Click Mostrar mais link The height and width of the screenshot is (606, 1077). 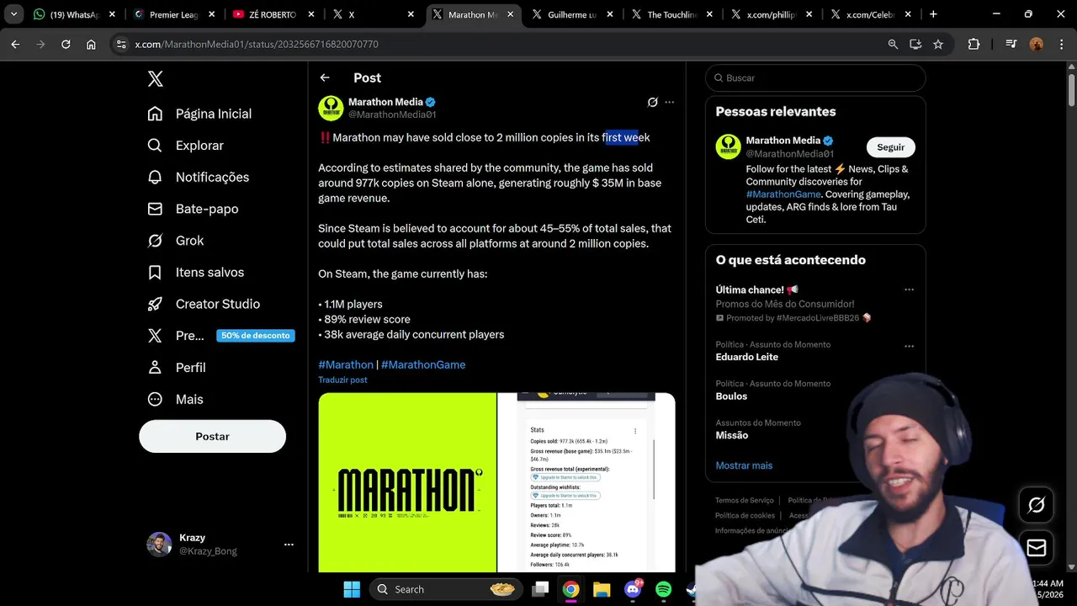744,465
